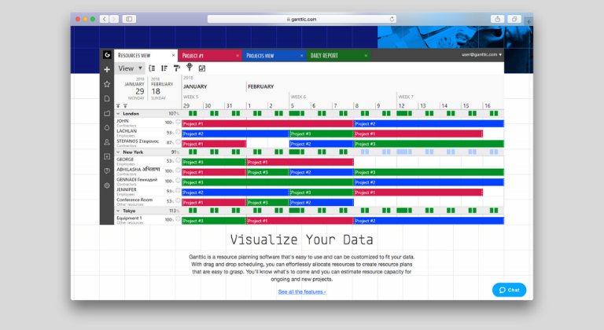Click the Ganttic logo at sidebar top

click(x=107, y=55)
